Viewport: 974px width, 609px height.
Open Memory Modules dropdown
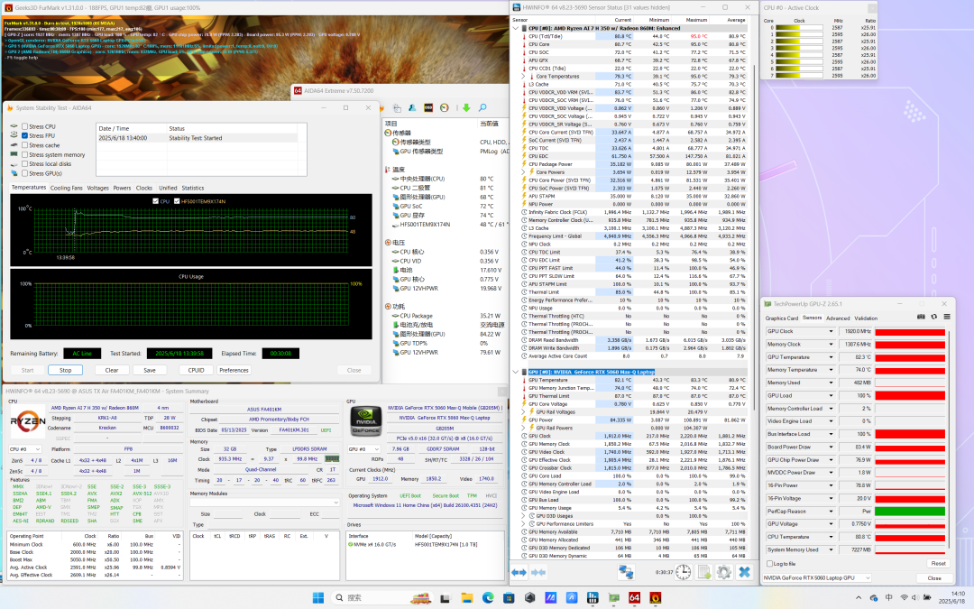click(265, 503)
